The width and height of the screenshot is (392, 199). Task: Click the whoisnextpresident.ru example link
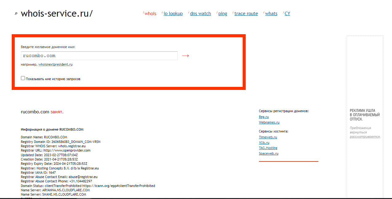click(55, 65)
